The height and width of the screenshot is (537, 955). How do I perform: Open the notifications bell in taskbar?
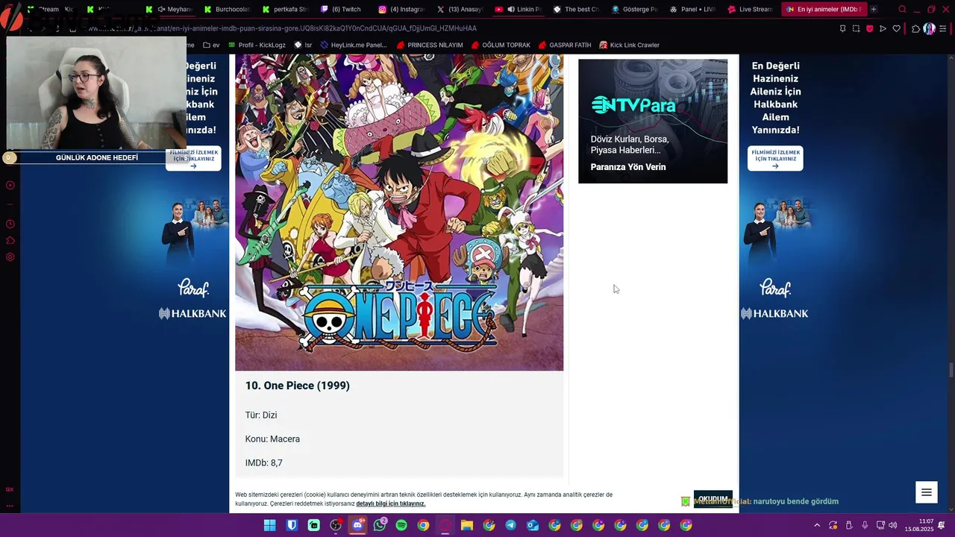[x=942, y=525]
